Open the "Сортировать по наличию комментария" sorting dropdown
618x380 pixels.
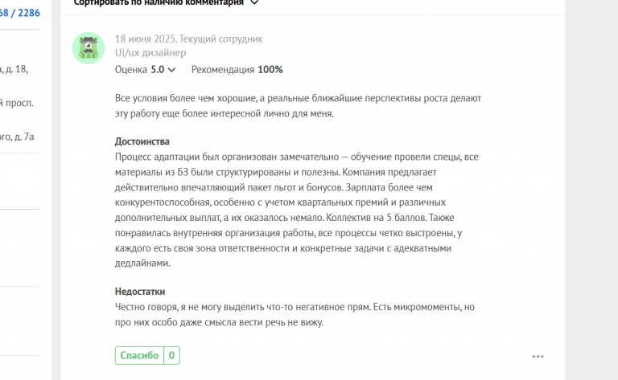[x=166, y=2]
